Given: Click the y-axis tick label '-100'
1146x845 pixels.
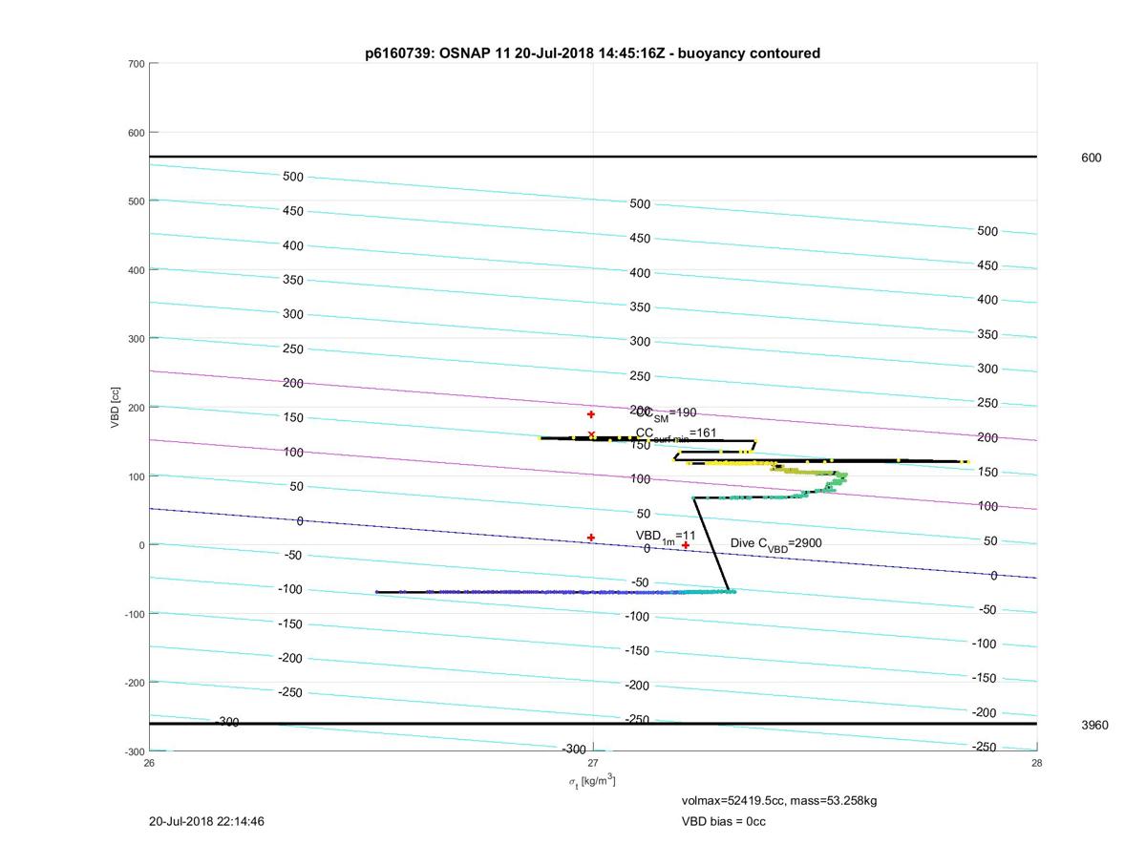Looking at the screenshot, I should pyautogui.click(x=134, y=614).
